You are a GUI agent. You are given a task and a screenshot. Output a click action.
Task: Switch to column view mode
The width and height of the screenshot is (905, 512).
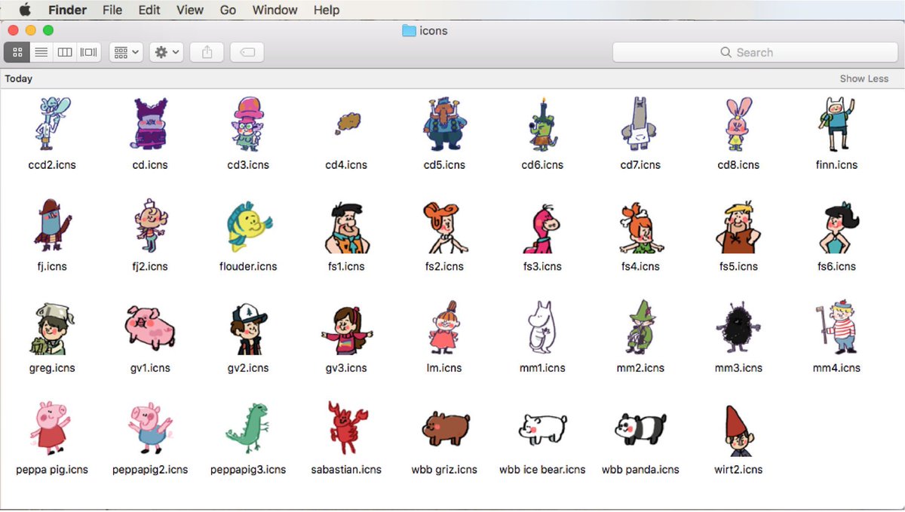[x=65, y=52]
